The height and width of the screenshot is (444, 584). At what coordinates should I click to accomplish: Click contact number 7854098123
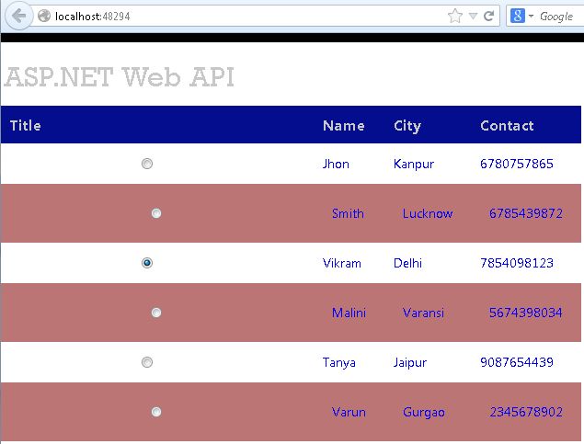517,263
